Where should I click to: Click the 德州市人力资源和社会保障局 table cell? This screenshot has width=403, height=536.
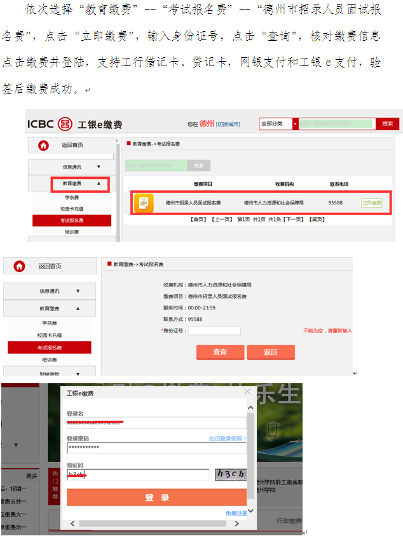point(274,203)
